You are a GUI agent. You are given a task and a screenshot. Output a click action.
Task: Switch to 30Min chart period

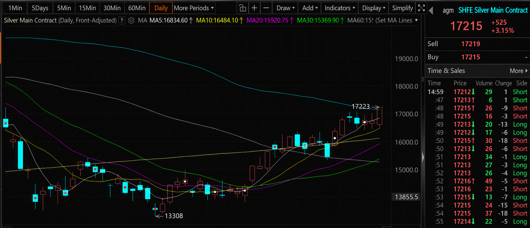(x=112, y=8)
